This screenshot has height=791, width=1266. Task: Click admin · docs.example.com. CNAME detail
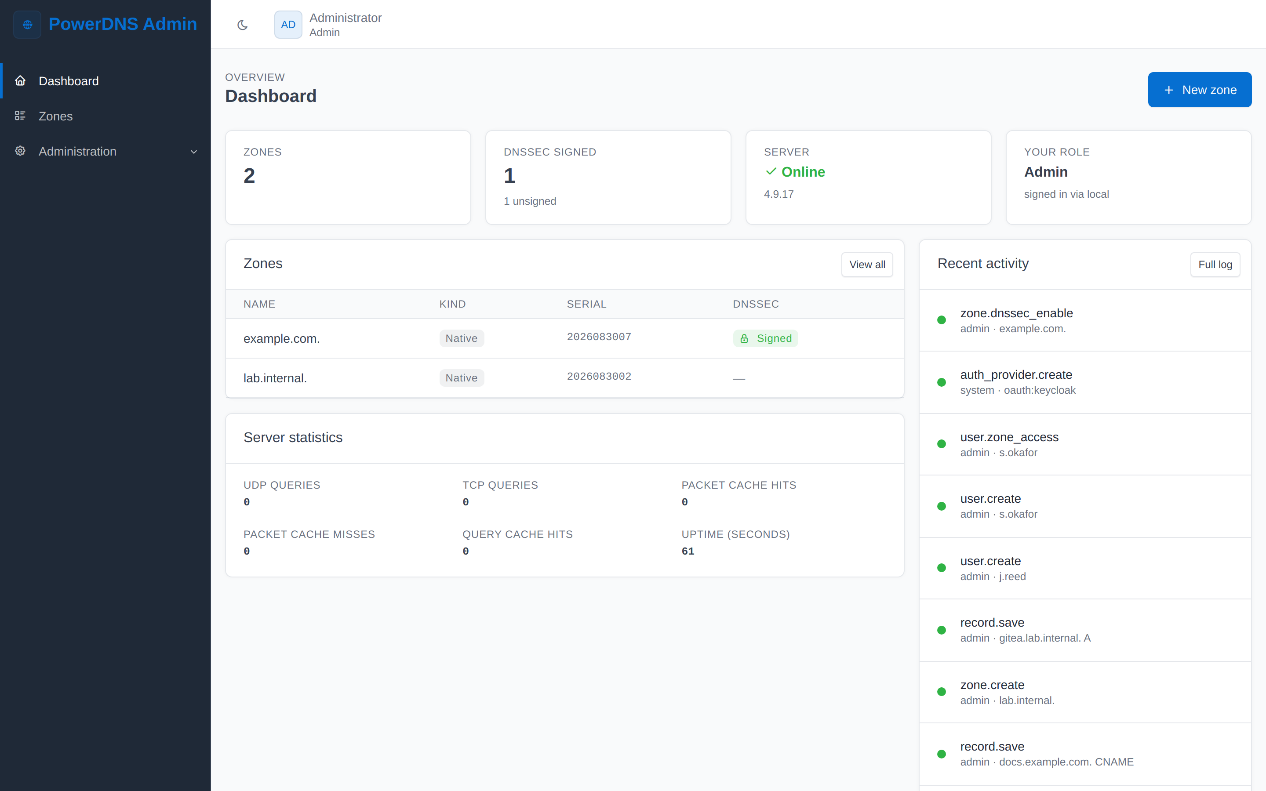1047,762
